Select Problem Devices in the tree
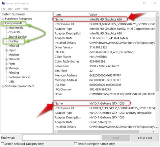The image size is (160, 147). (20, 77)
